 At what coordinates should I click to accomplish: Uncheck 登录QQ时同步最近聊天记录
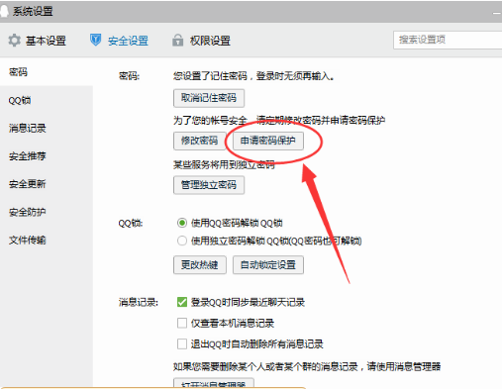pos(182,302)
